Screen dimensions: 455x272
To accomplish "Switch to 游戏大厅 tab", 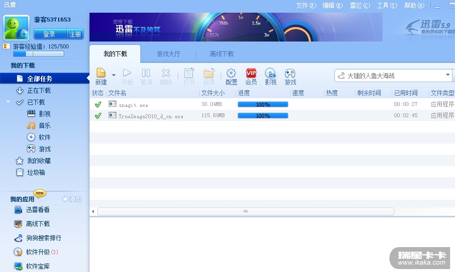I will click(x=168, y=54).
